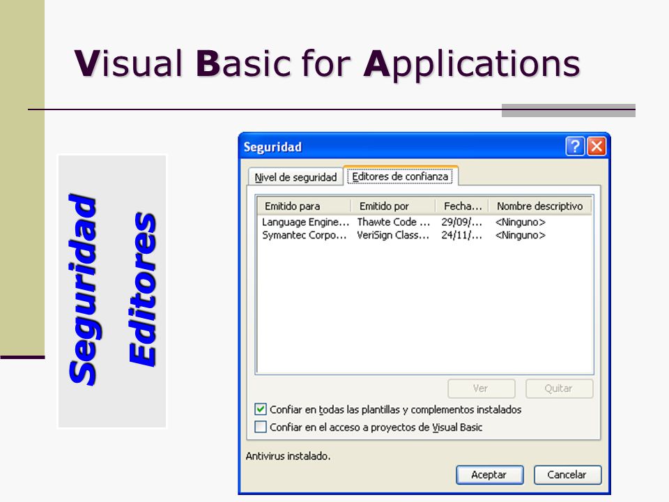Dismiss dialog with Cancelar button
669x502 pixels.
tap(567, 475)
